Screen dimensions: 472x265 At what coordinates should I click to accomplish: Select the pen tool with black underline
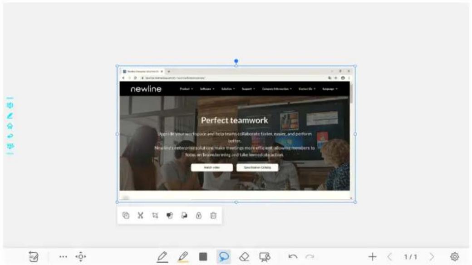(x=162, y=257)
